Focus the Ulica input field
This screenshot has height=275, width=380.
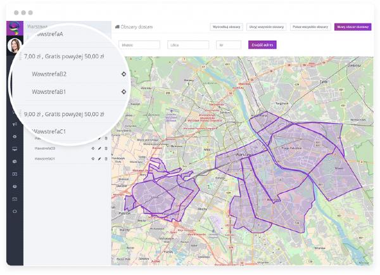pyautogui.click(x=188, y=45)
